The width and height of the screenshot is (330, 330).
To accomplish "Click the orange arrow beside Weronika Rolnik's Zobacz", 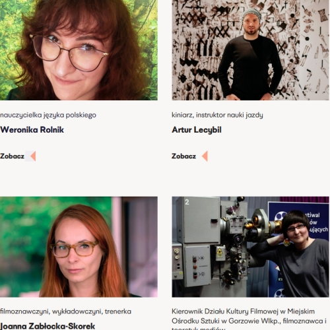I will 33,156.
